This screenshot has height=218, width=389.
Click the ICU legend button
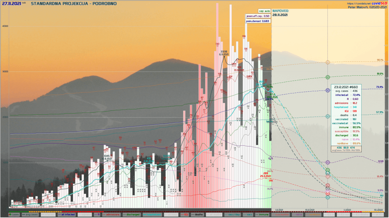point(186,215)
